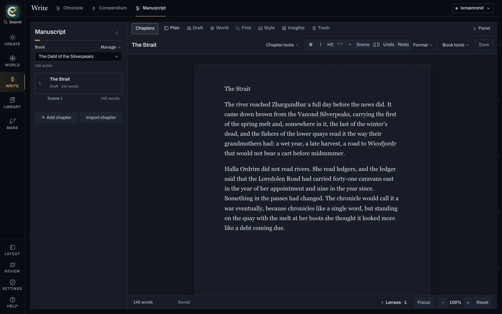Open the Format dropdown

click(423, 45)
